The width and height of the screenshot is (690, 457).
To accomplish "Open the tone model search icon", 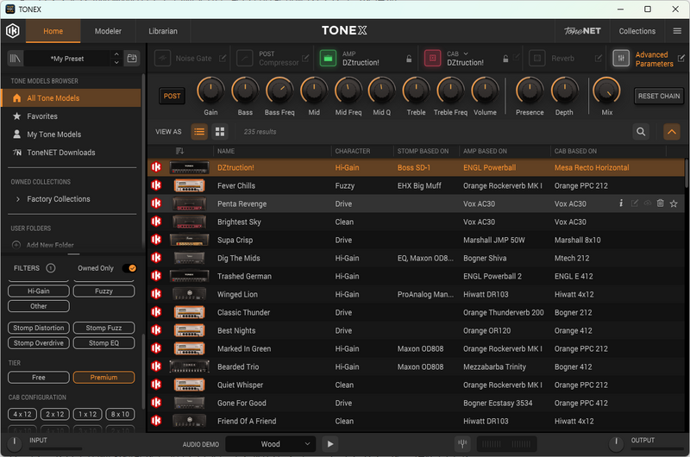I will pyautogui.click(x=641, y=132).
